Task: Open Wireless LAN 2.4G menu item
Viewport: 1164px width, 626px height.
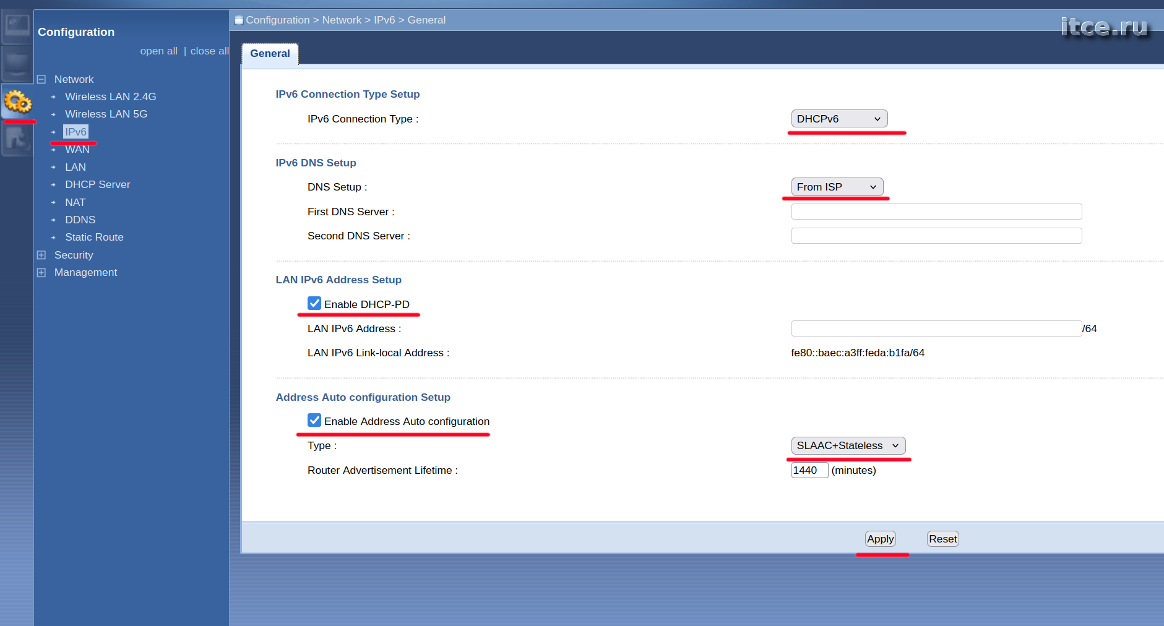Action: click(x=111, y=96)
